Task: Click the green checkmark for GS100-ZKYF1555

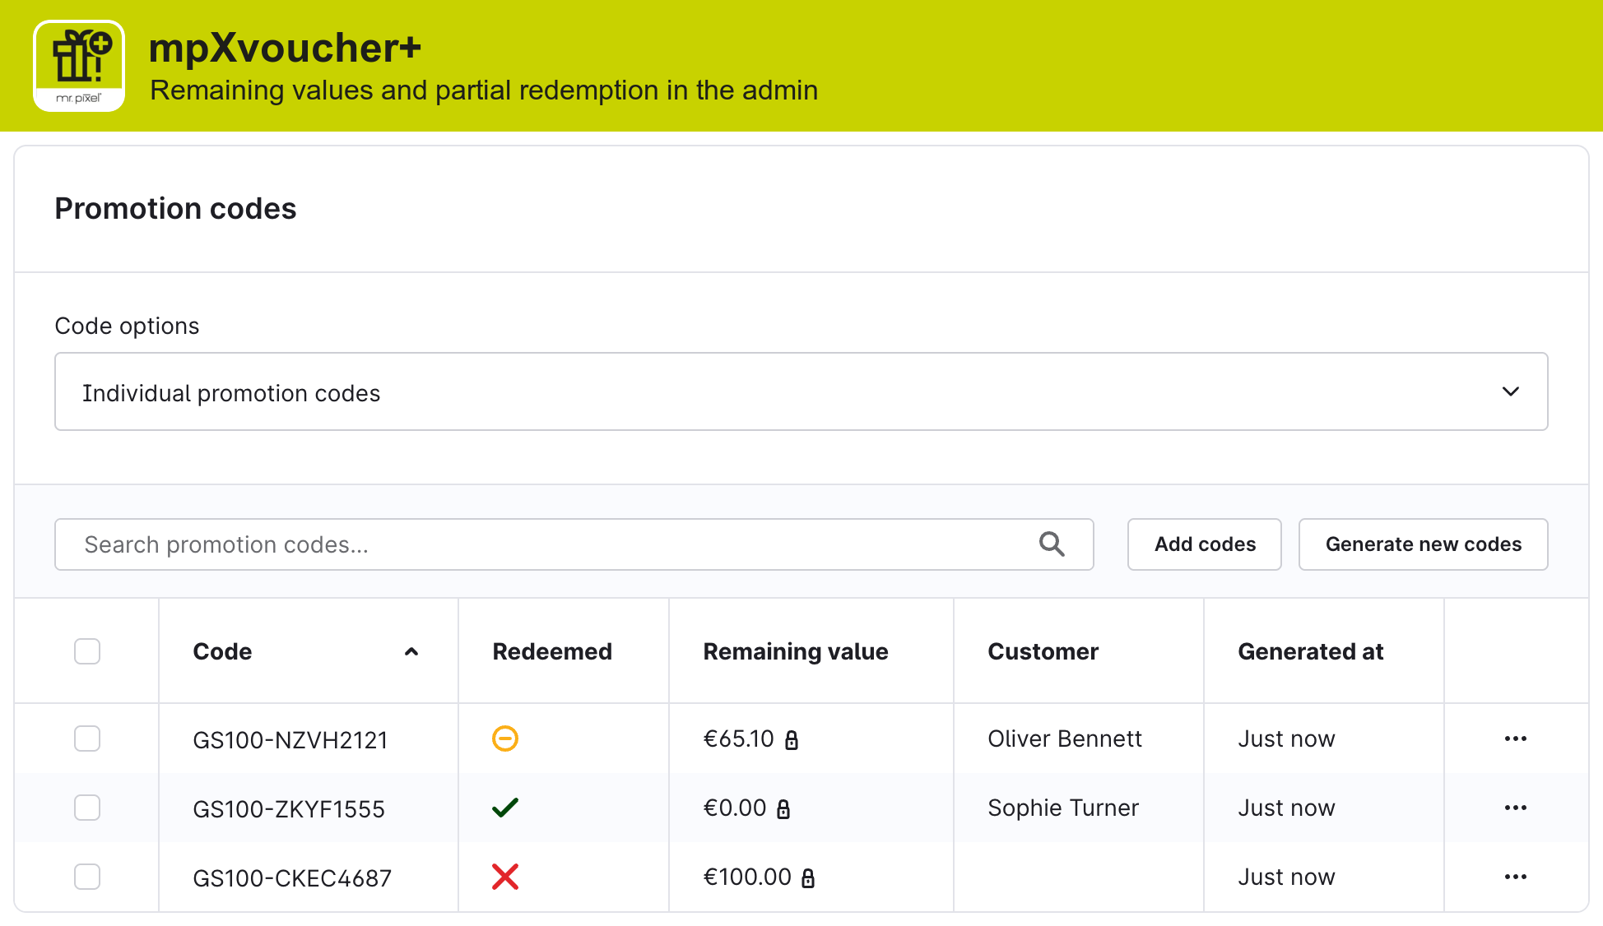Action: [x=505, y=808]
